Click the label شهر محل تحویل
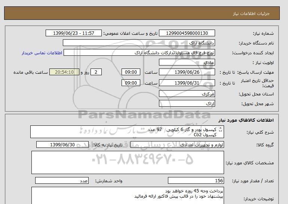The height and width of the screenshot is (204, 288). click(257, 104)
